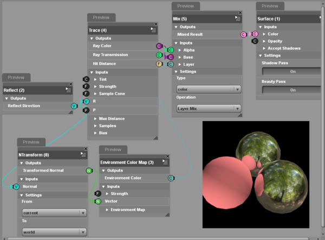Click the Mix Base input connector
Screen dimensions: 325x240
[171, 57]
